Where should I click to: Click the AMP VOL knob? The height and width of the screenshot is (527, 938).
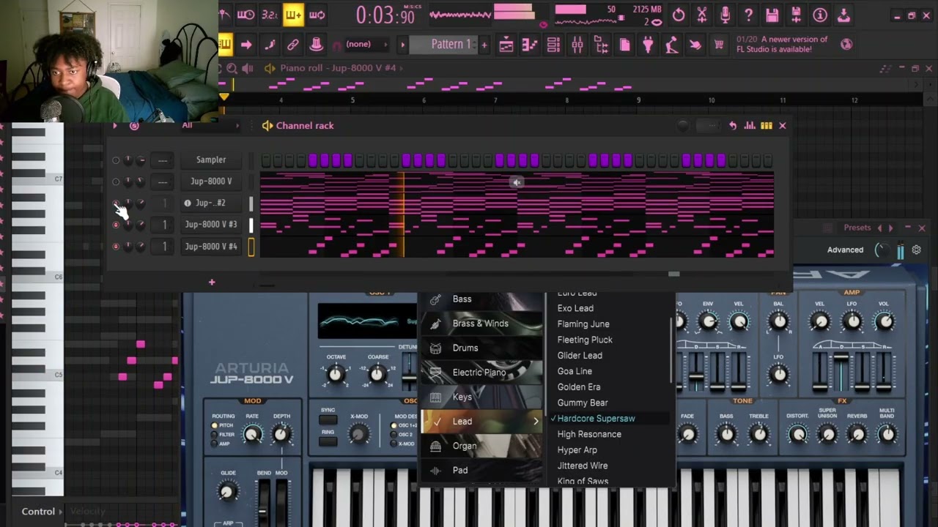click(x=884, y=321)
